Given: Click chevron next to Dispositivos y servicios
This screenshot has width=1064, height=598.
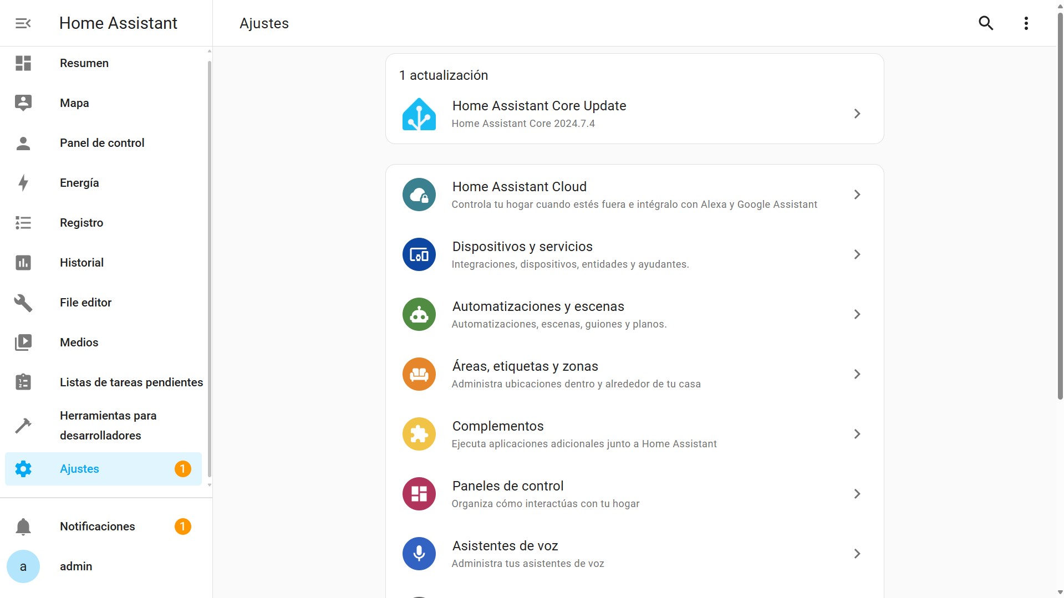Looking at the screenshot, I should pyautogui.click(x=857, y=254).
